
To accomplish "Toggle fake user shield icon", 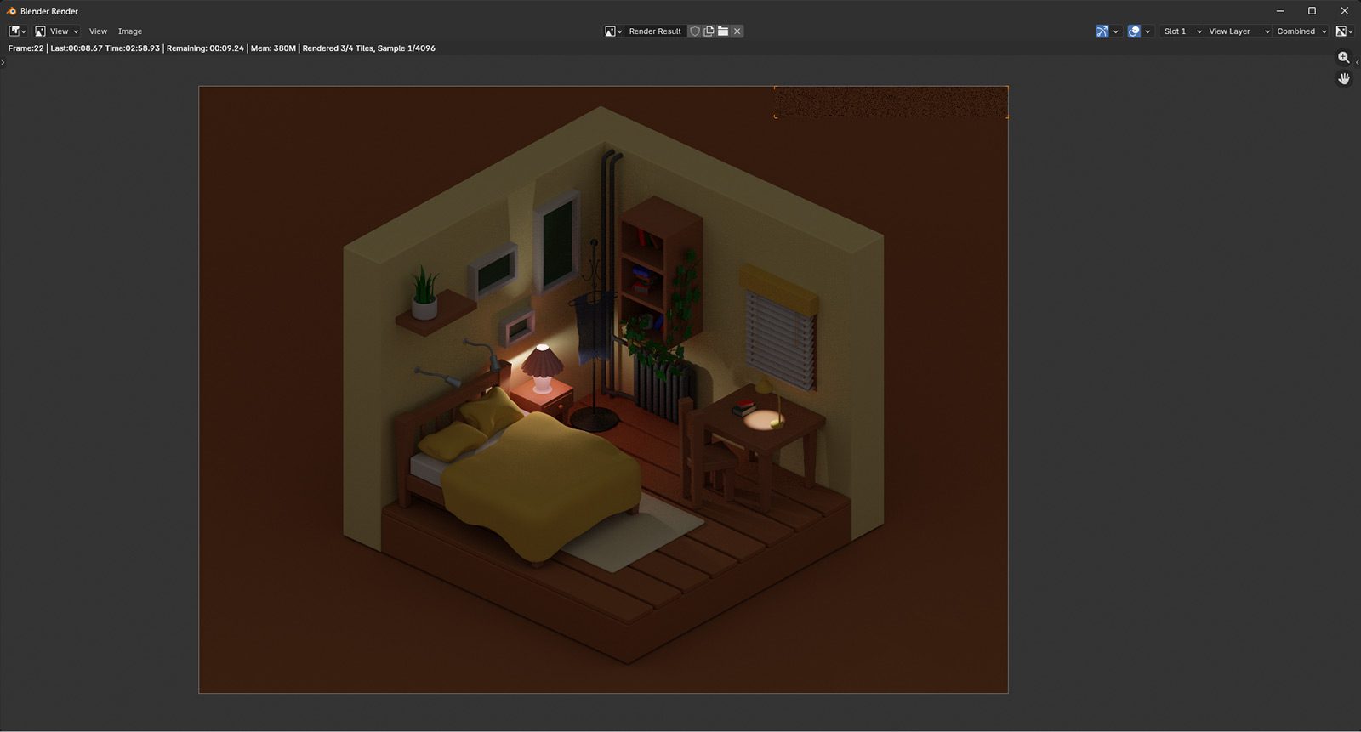I will (x=695, y=31).
